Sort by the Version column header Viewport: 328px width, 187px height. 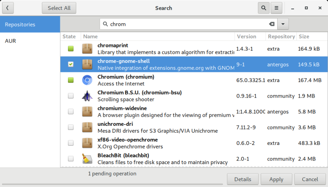[250, 36]
